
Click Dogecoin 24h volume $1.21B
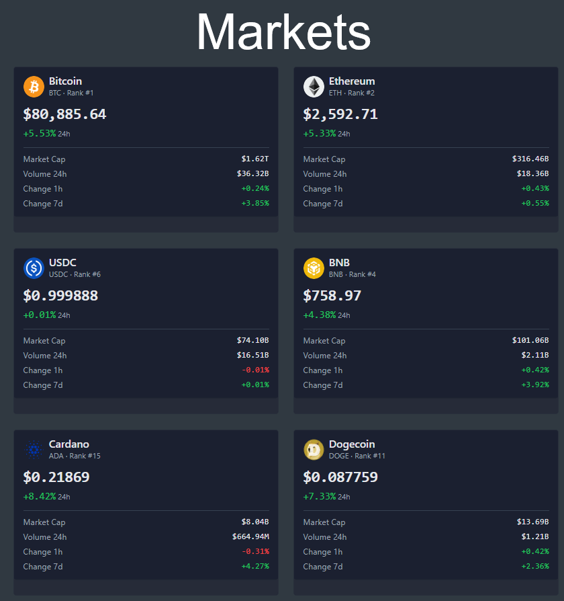[x=535, y=536]
